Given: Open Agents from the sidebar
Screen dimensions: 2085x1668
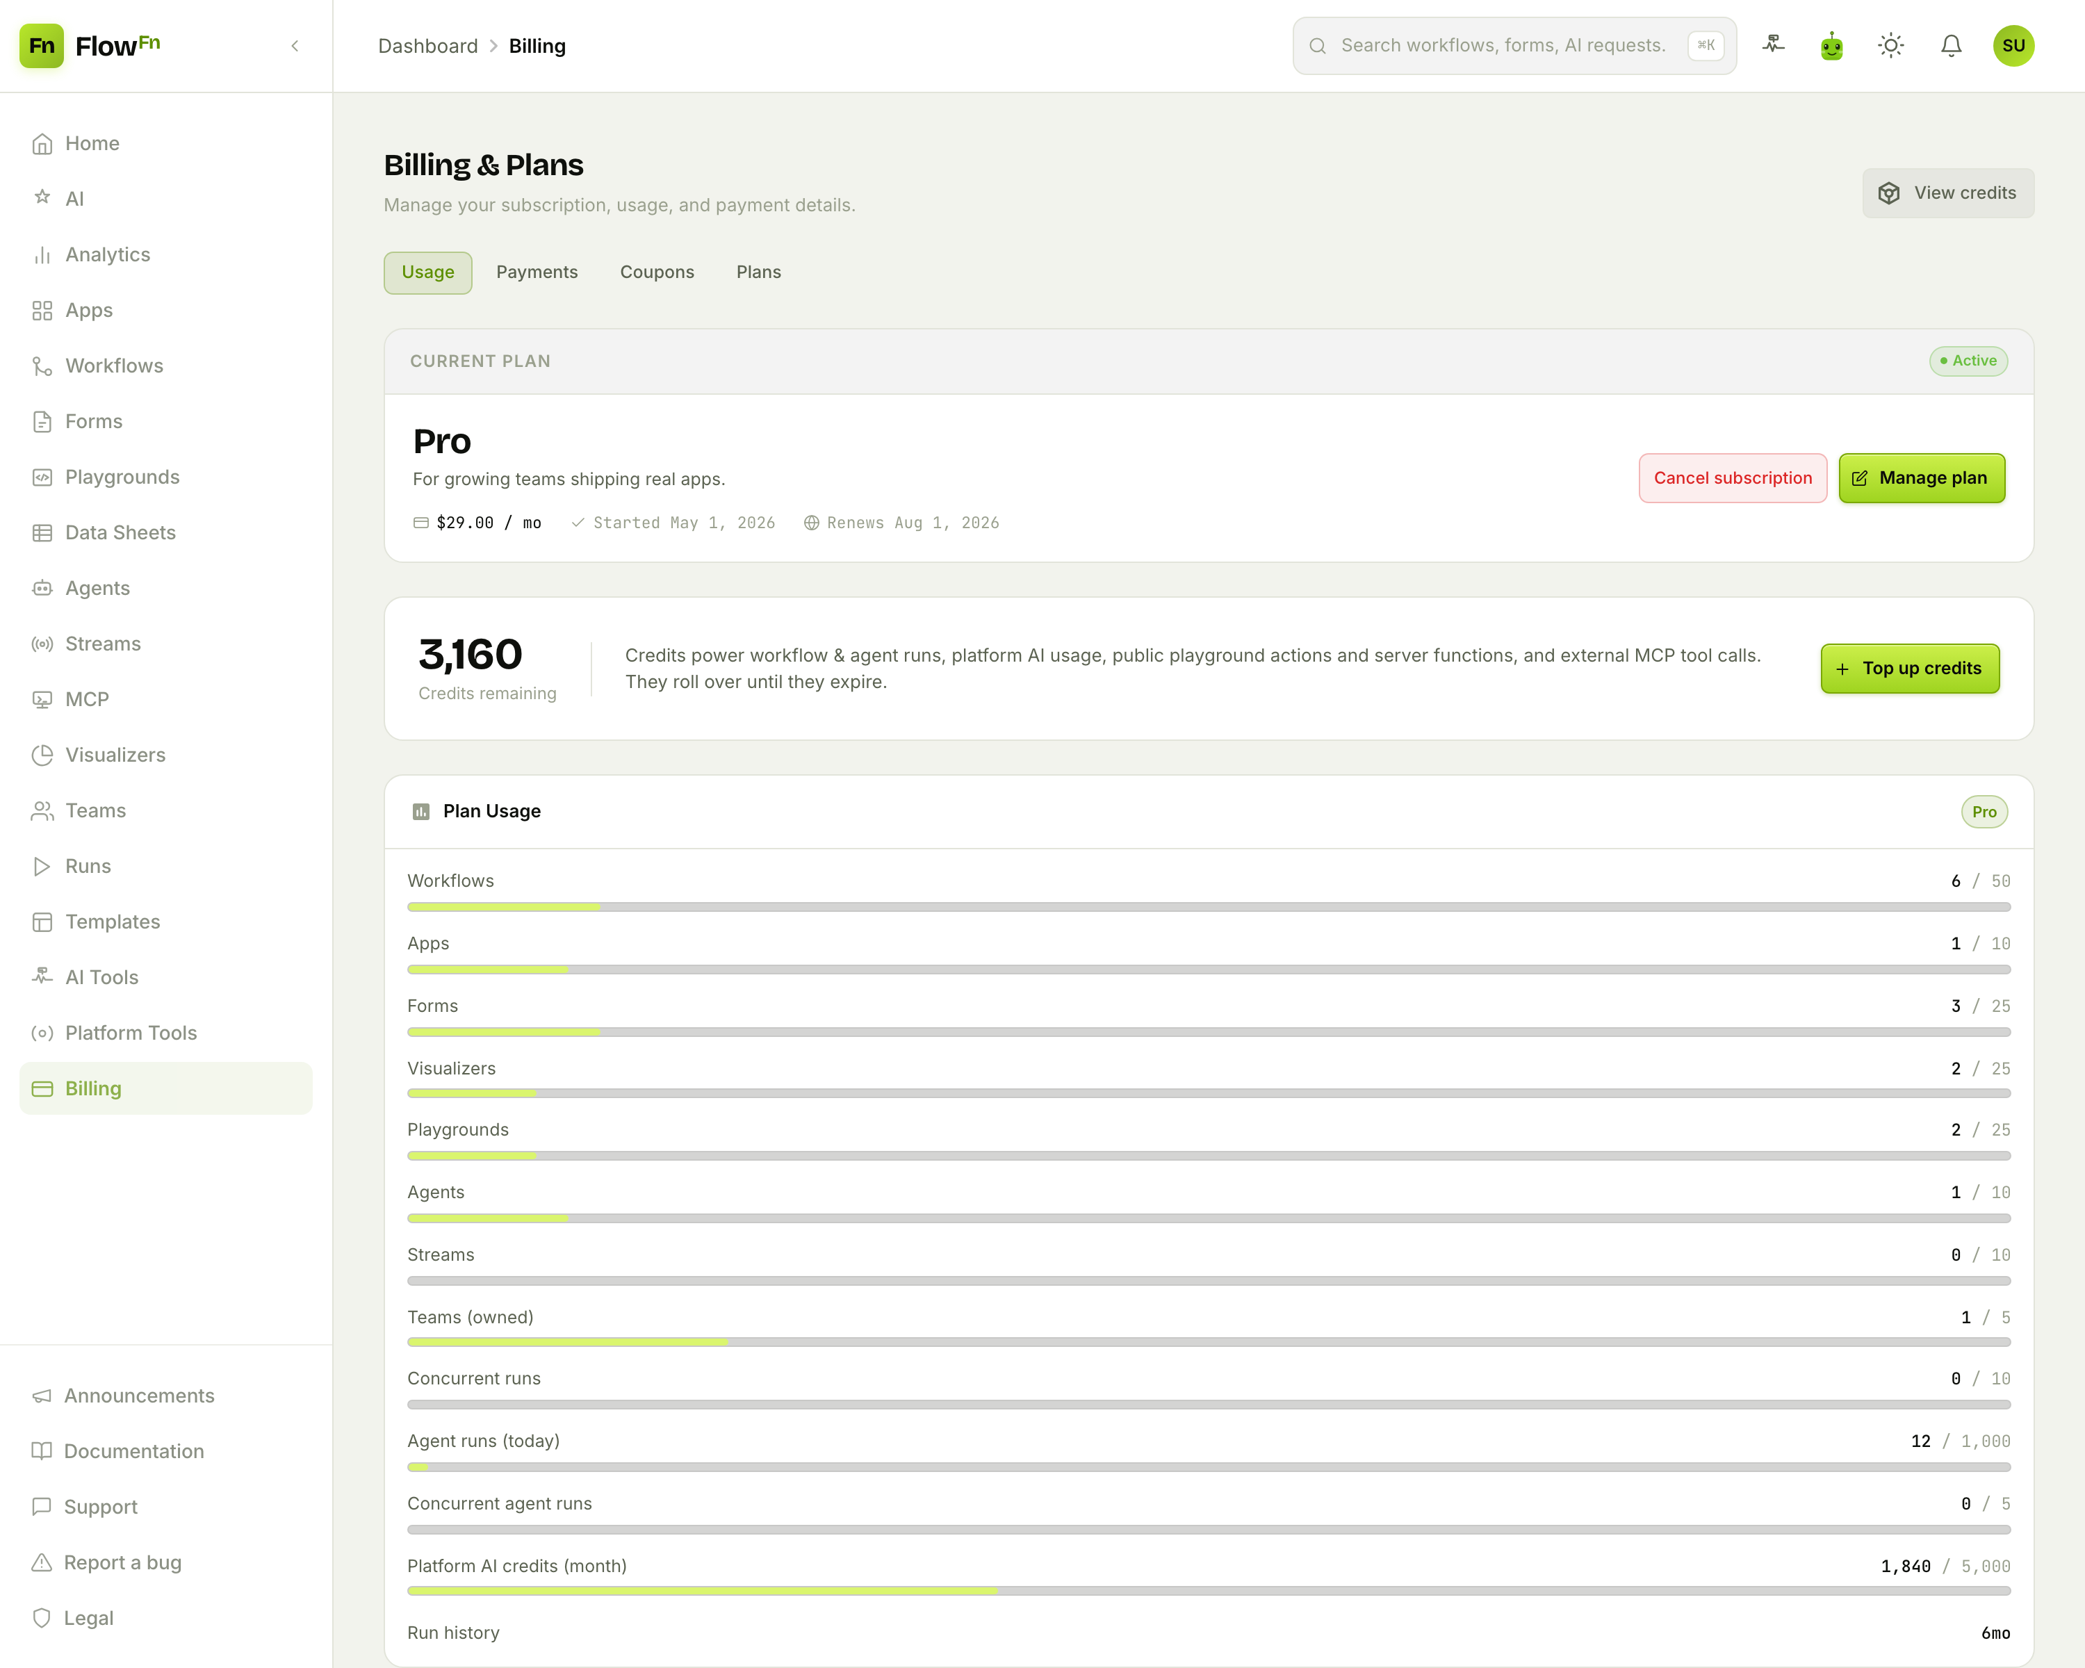Looking at the screenshot, I should pyautogui.click(x=165, y=588).
